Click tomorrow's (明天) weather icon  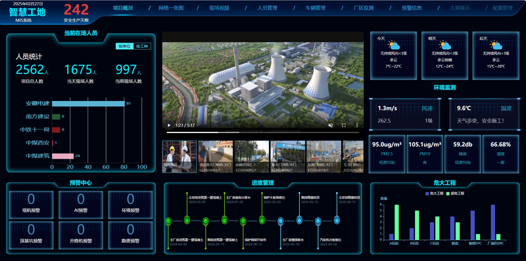[x=444, y=45]
